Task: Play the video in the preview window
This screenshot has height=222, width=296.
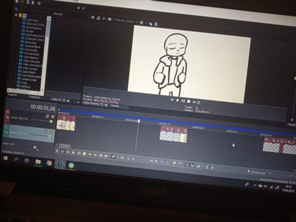Action: pyautogui.click(x=177, y=101)
